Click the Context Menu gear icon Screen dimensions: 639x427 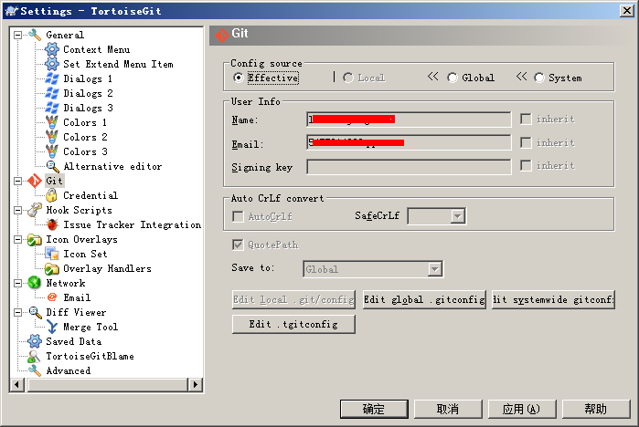52,49
